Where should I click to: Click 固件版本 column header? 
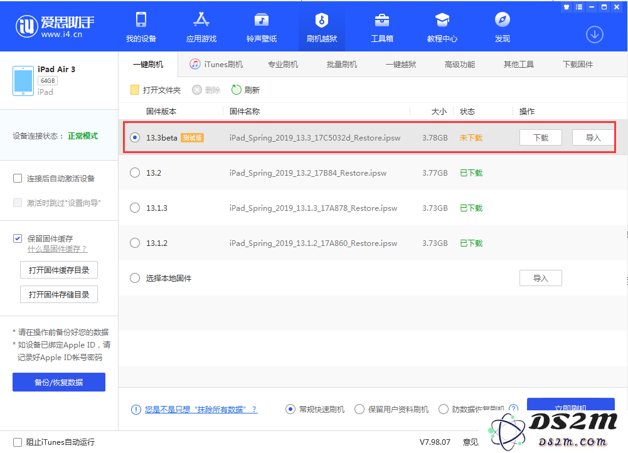[x=161, y=111]
